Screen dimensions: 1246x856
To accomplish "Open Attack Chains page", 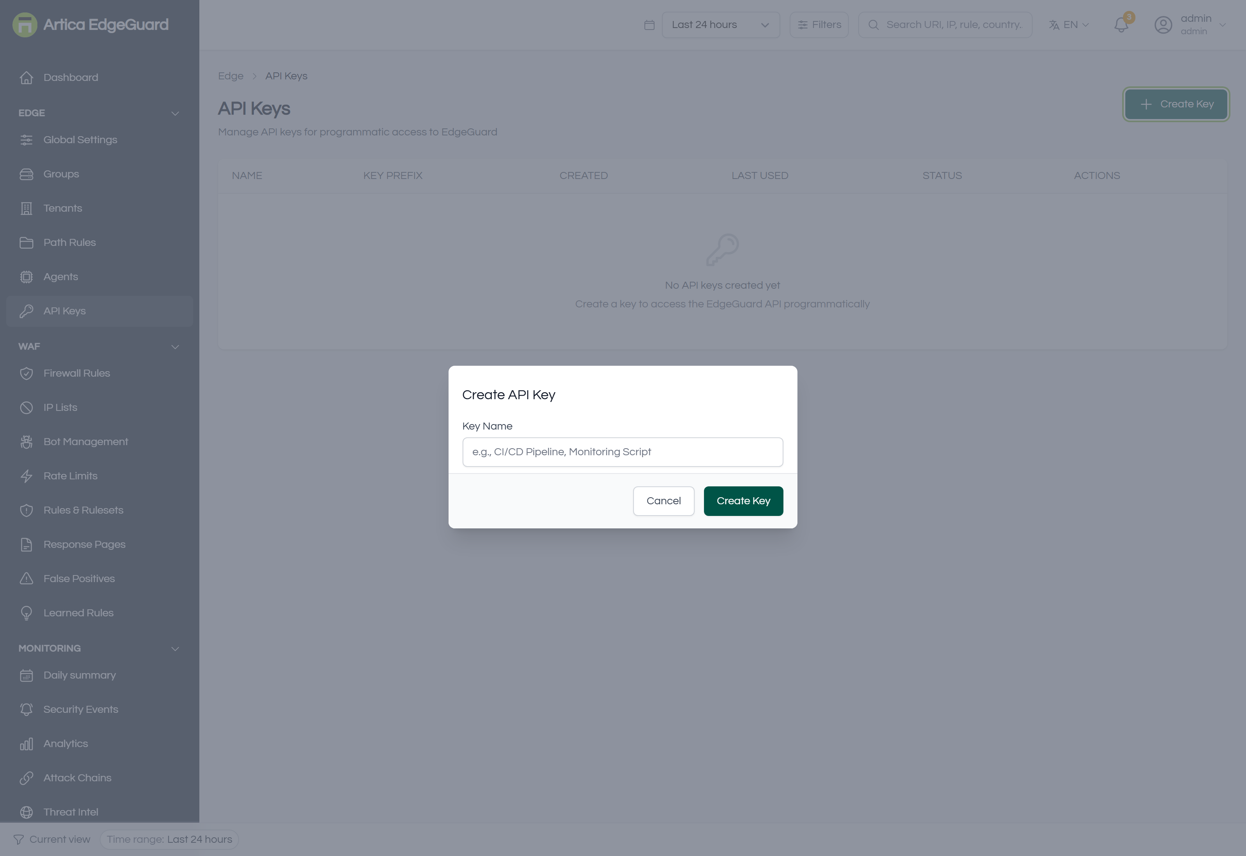I will pyautogui.click(x=99, y=778).
